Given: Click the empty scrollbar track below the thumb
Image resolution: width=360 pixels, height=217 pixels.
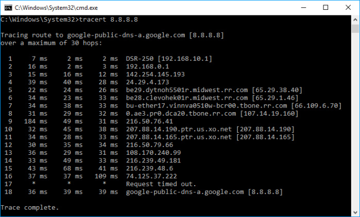Looking at the screenshot, I should click(x=355, y=129).
